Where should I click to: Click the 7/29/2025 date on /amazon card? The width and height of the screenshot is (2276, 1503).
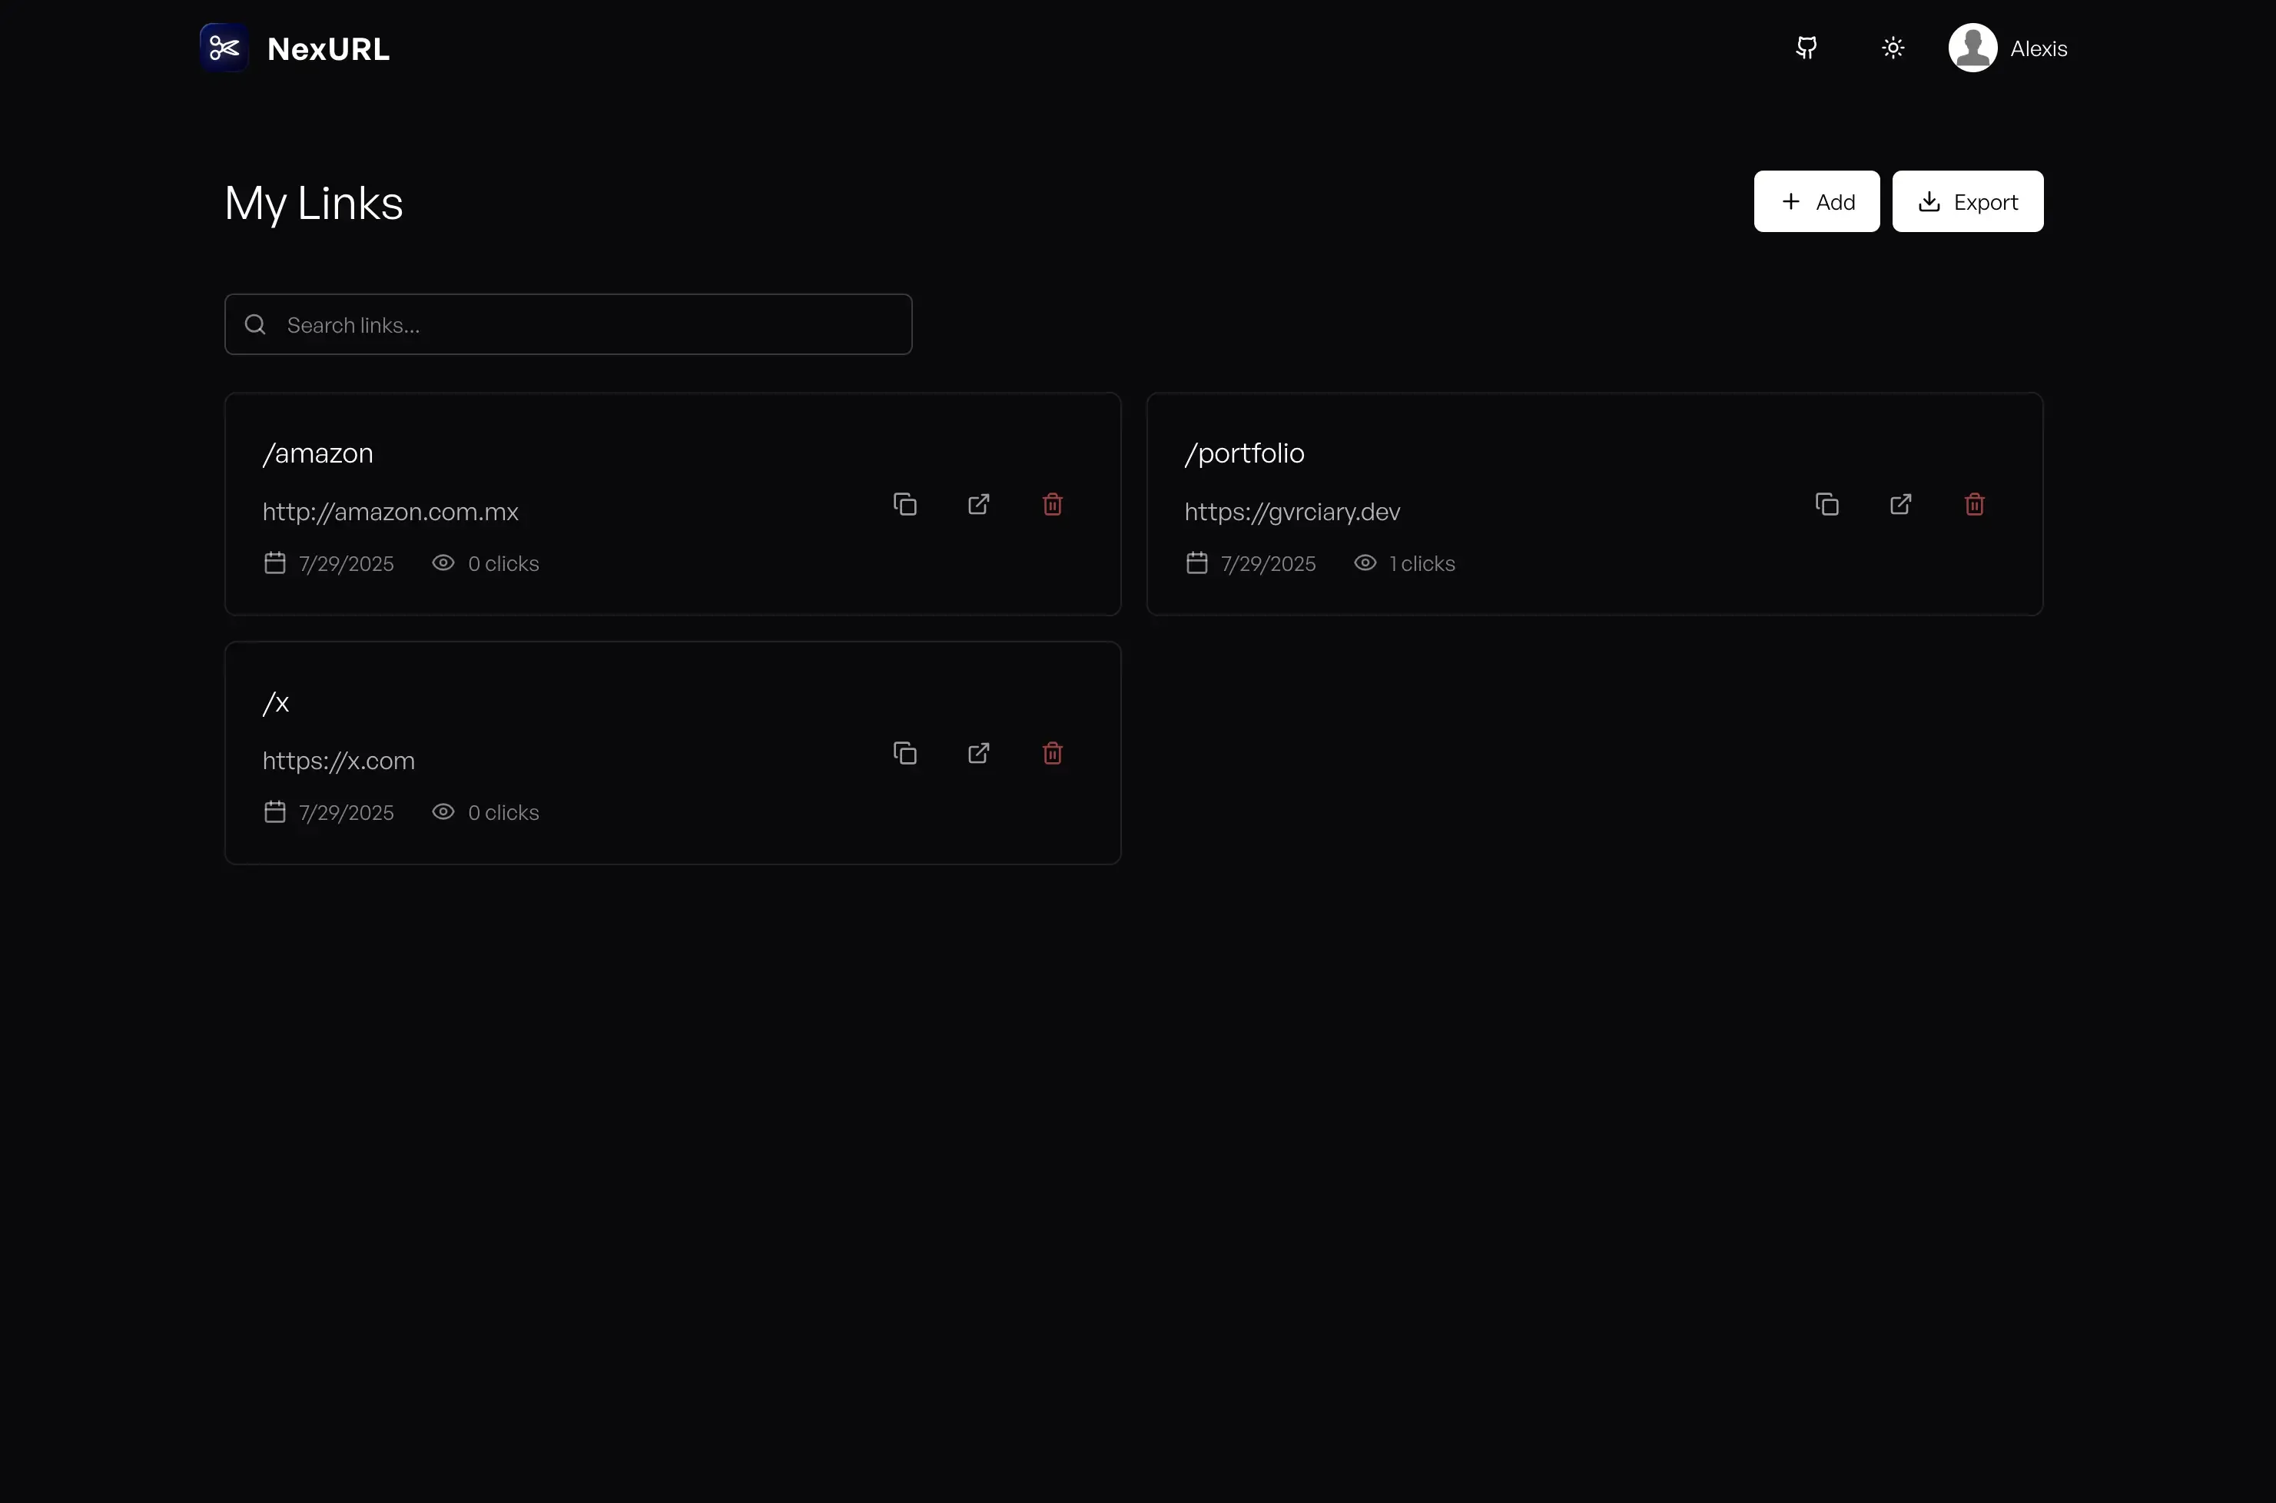[346, 564]
